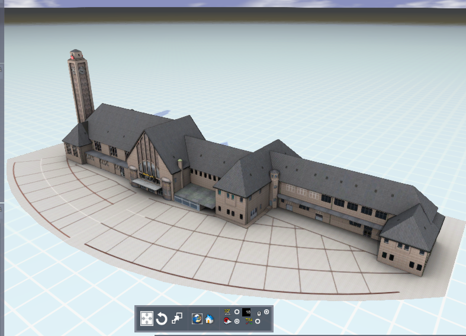Edit the value field showing 18
The image size is (466, 336).
[x=247, y=312]
